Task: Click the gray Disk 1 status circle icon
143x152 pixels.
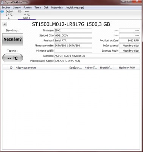Action: [20, 11]
